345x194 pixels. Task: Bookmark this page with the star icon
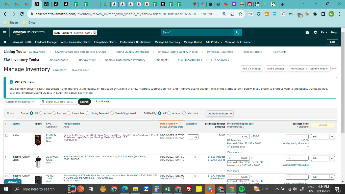pyautogui.click(x=240, y=14)
